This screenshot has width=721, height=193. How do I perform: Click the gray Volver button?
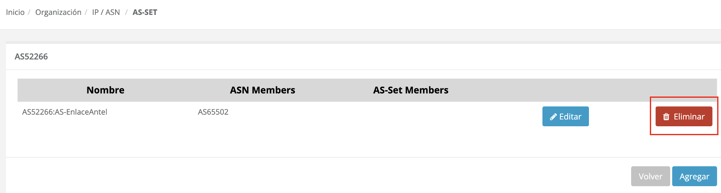pos(650,176)
